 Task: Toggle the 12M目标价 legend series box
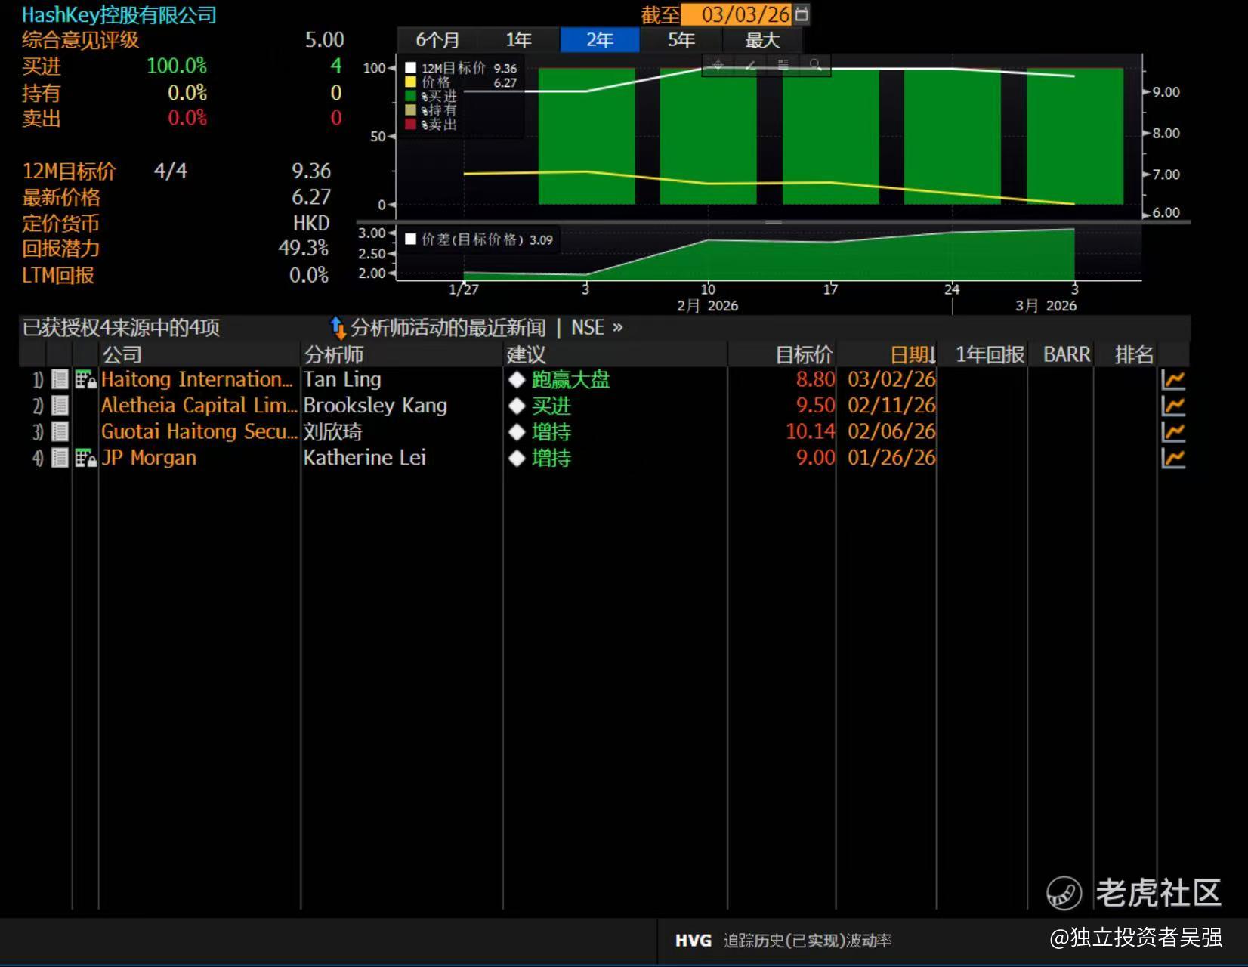coord(410,68)
